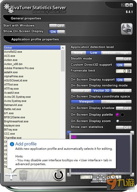
Task: Click the arrow pad in monitor stand
Action: click(101, 178)
